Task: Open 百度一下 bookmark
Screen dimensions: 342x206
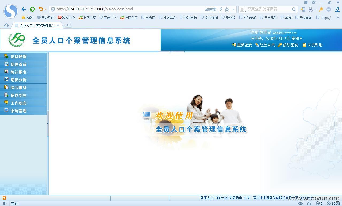Action: pyautogui.click(x=108, y=18)
